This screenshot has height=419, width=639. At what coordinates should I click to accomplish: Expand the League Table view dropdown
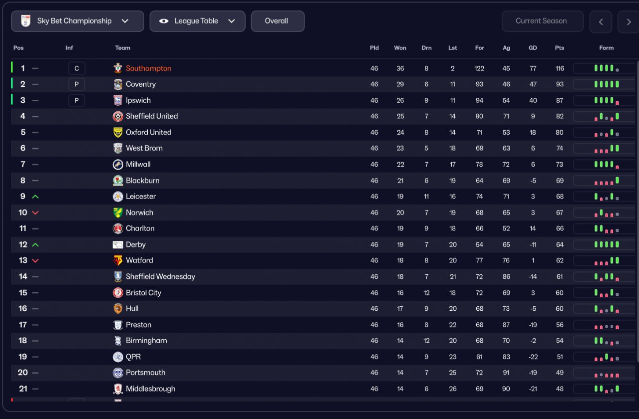[197, 21]
